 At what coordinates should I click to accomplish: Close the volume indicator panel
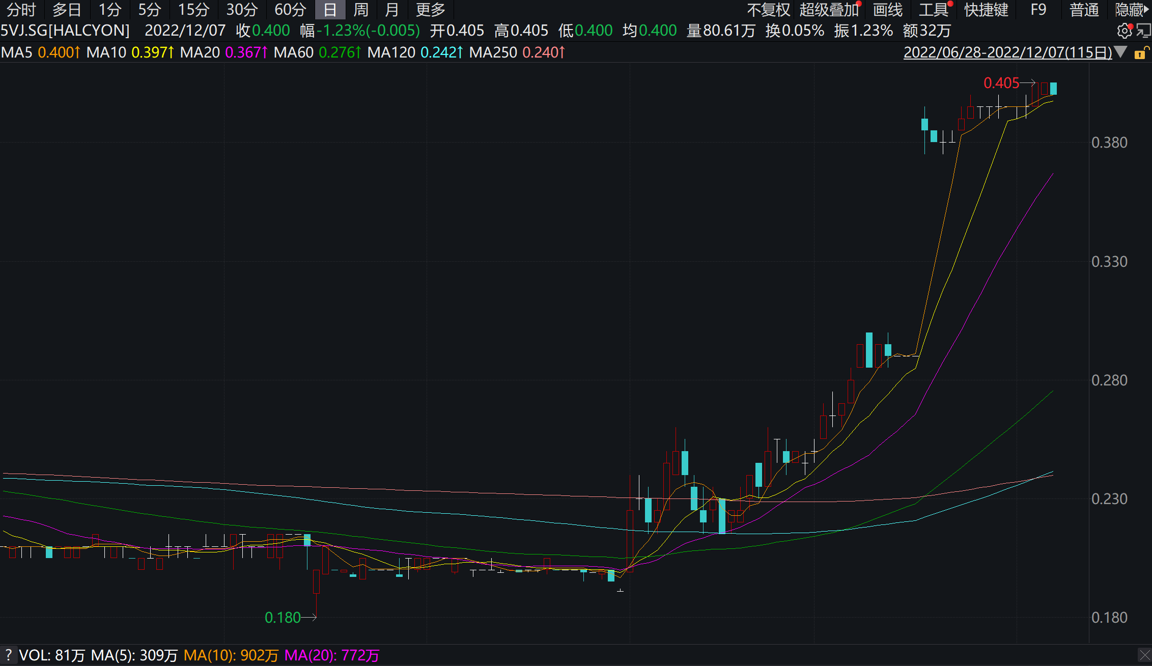tap(1144, 655)
